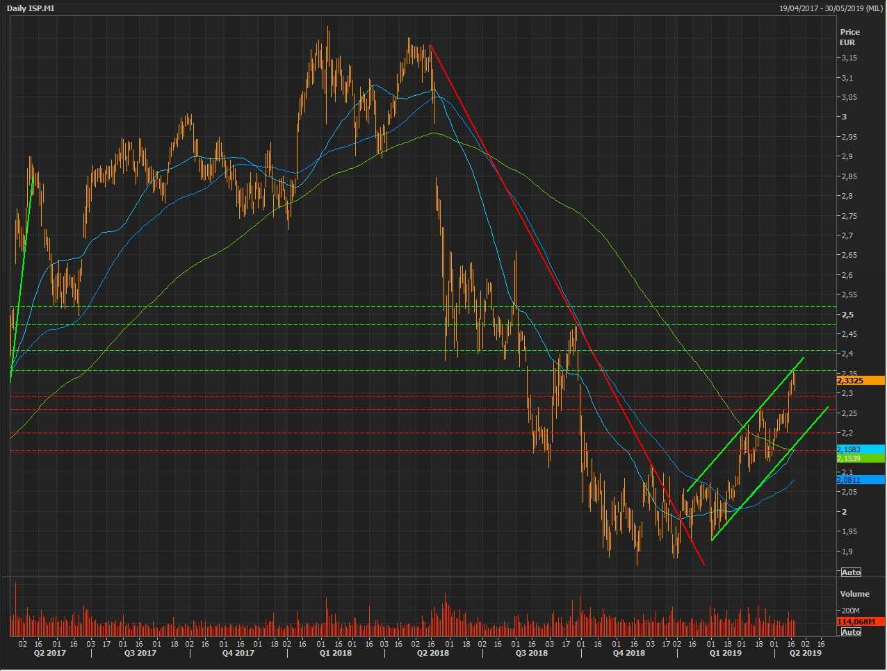The height and width of the screenshot is (671, 887).
Task: Click the Volume panel label
Action: click(854, 594)
